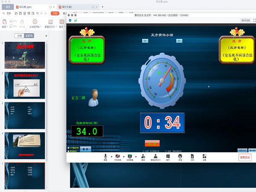Close the slide thumbnail panel
This screenshot has height=192, width=256.
click(x=46, y=36)
